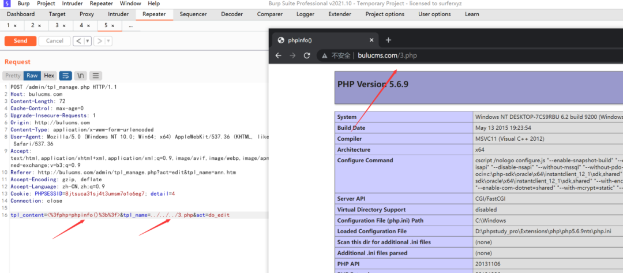Open the Project menu

[x=46, y=3]
